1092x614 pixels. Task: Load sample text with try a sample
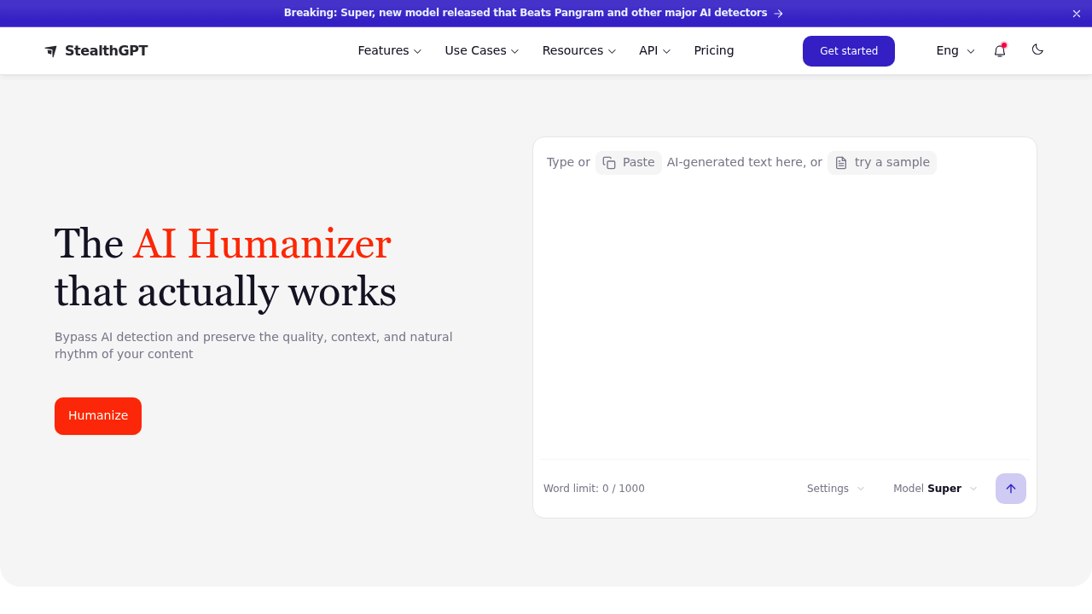[882, 163]
